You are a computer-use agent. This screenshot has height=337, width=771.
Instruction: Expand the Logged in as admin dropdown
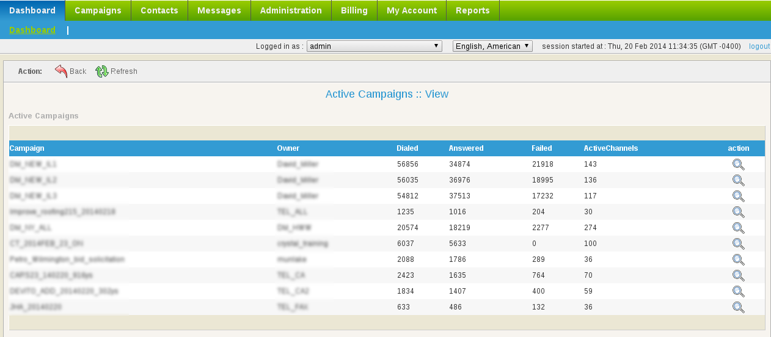[374, 46]
